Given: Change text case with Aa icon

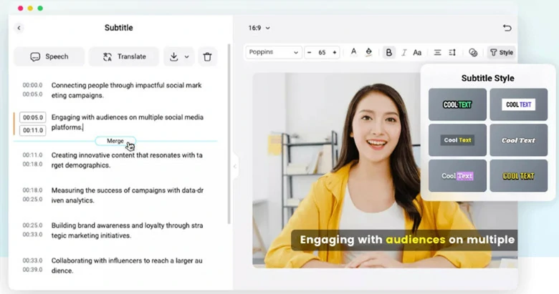Looking at the screenshot, I should click(x=417, y=52).
